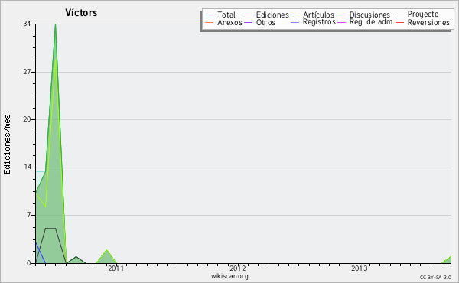Click the '2012' x-axis label
The height and width of the screenshot is (283, 459).
point(237,268)
